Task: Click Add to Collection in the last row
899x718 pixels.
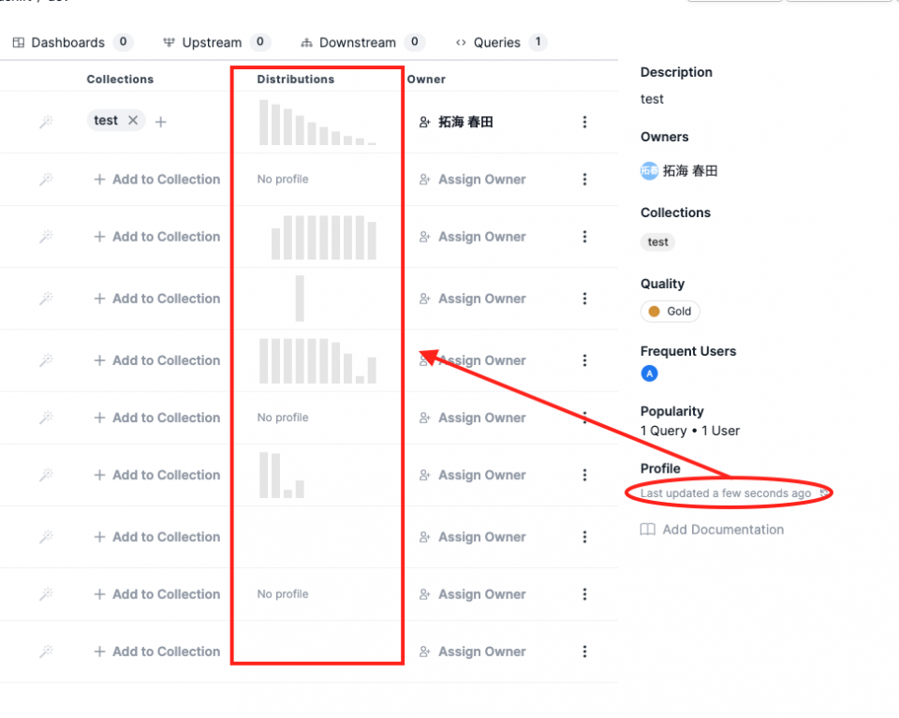Action: (157, 652)
